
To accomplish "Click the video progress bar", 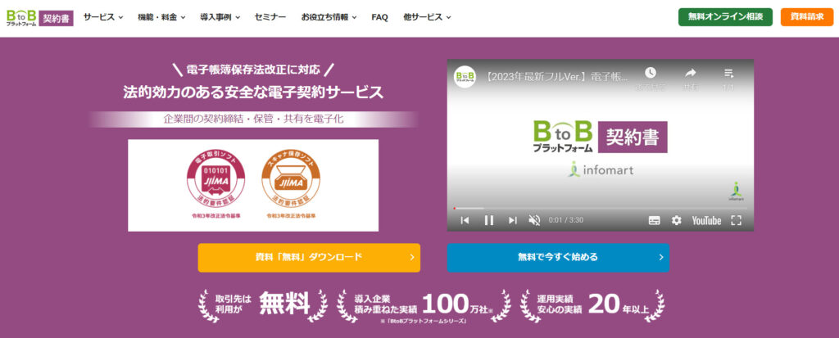I will 601,208.
